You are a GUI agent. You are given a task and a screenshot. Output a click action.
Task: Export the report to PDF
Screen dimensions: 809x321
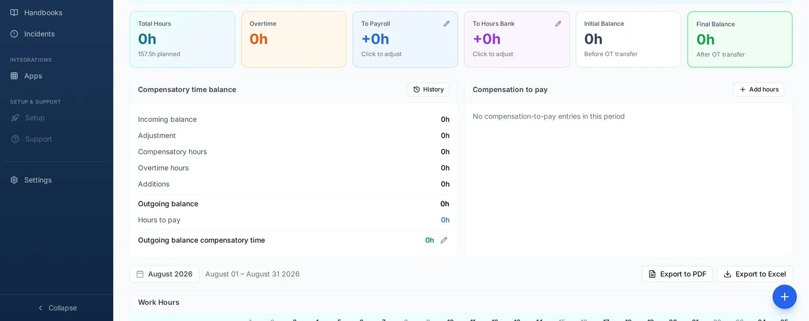click(x=677, y=274)
